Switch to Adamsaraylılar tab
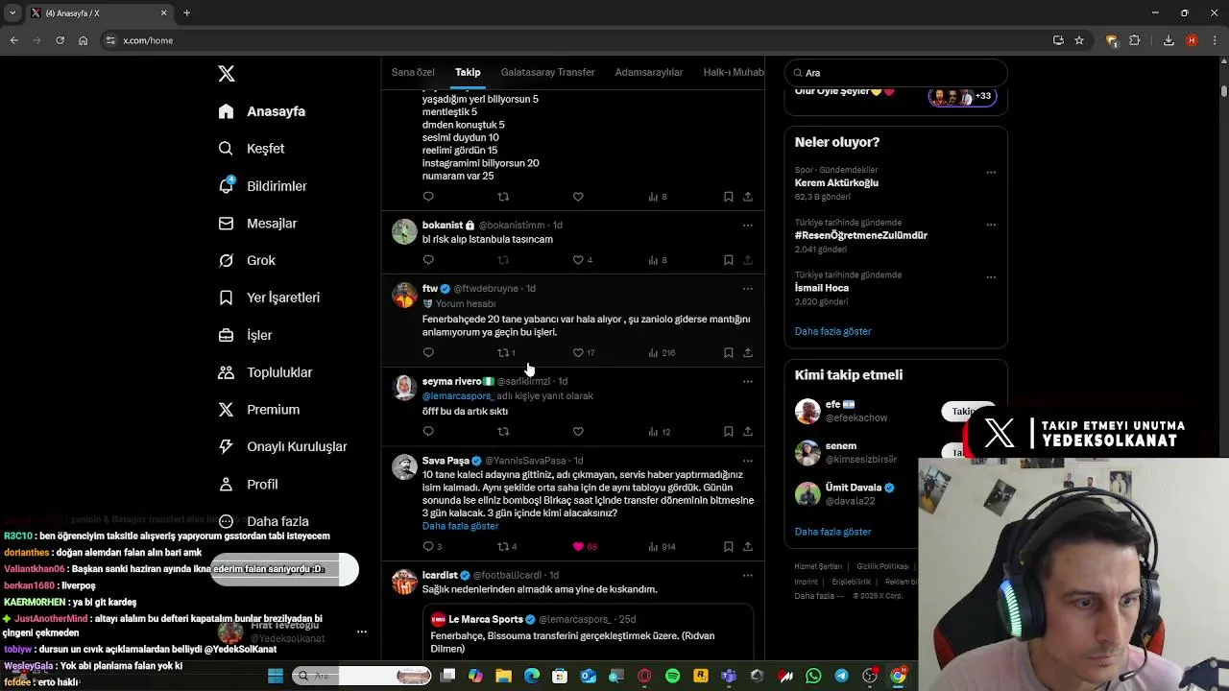 click(649, 72)
